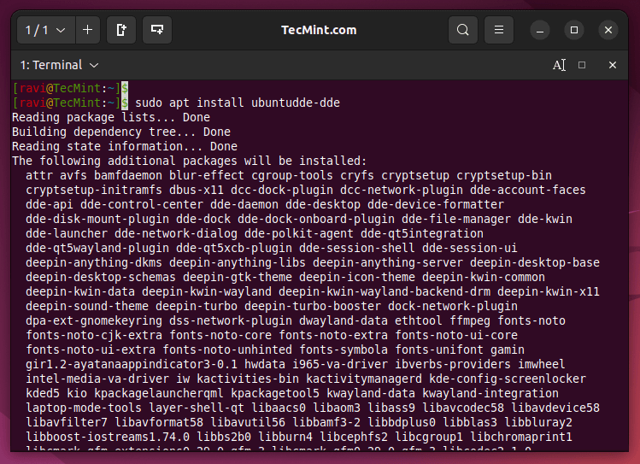The image size is (640, 464).
Task: Close the terminal pane
Action: click(613, 65)
